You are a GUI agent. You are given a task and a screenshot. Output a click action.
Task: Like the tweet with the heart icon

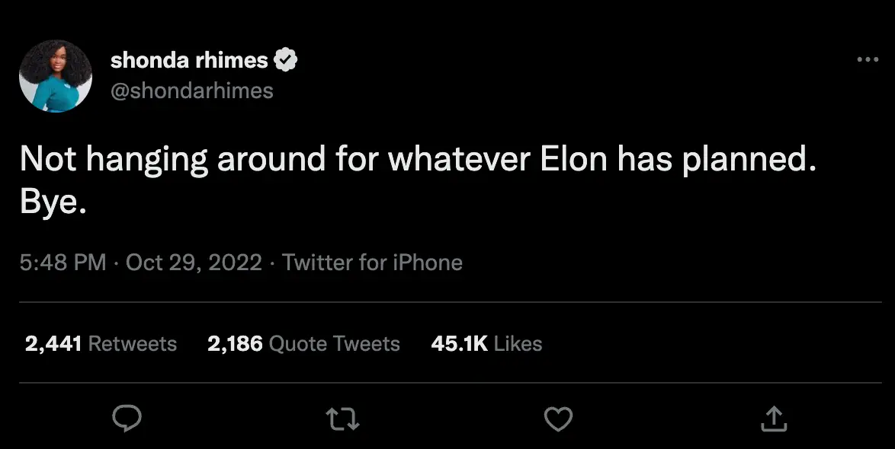coord(558,418)
